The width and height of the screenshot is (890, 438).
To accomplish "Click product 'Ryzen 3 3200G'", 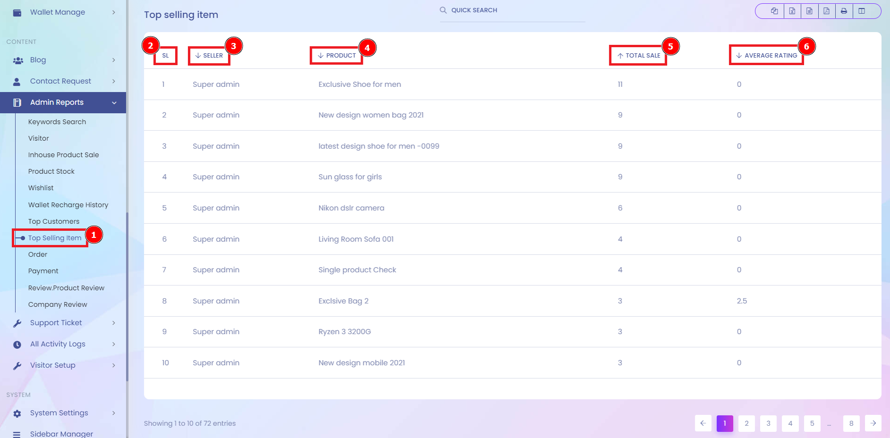I will tap(344, 332).
